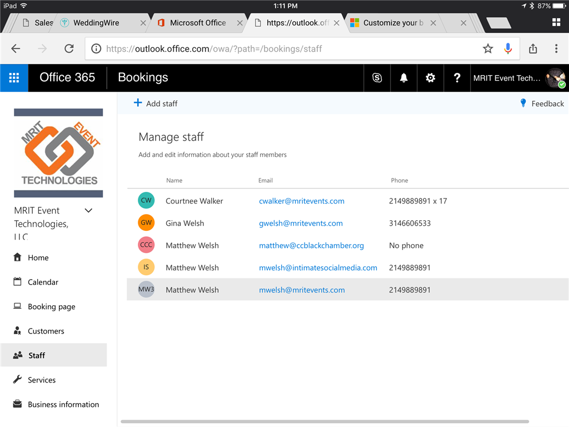Screen dimensions: 569x427
Task: Click gwelsh@mritevents.com email link
Action: [301, 223]
